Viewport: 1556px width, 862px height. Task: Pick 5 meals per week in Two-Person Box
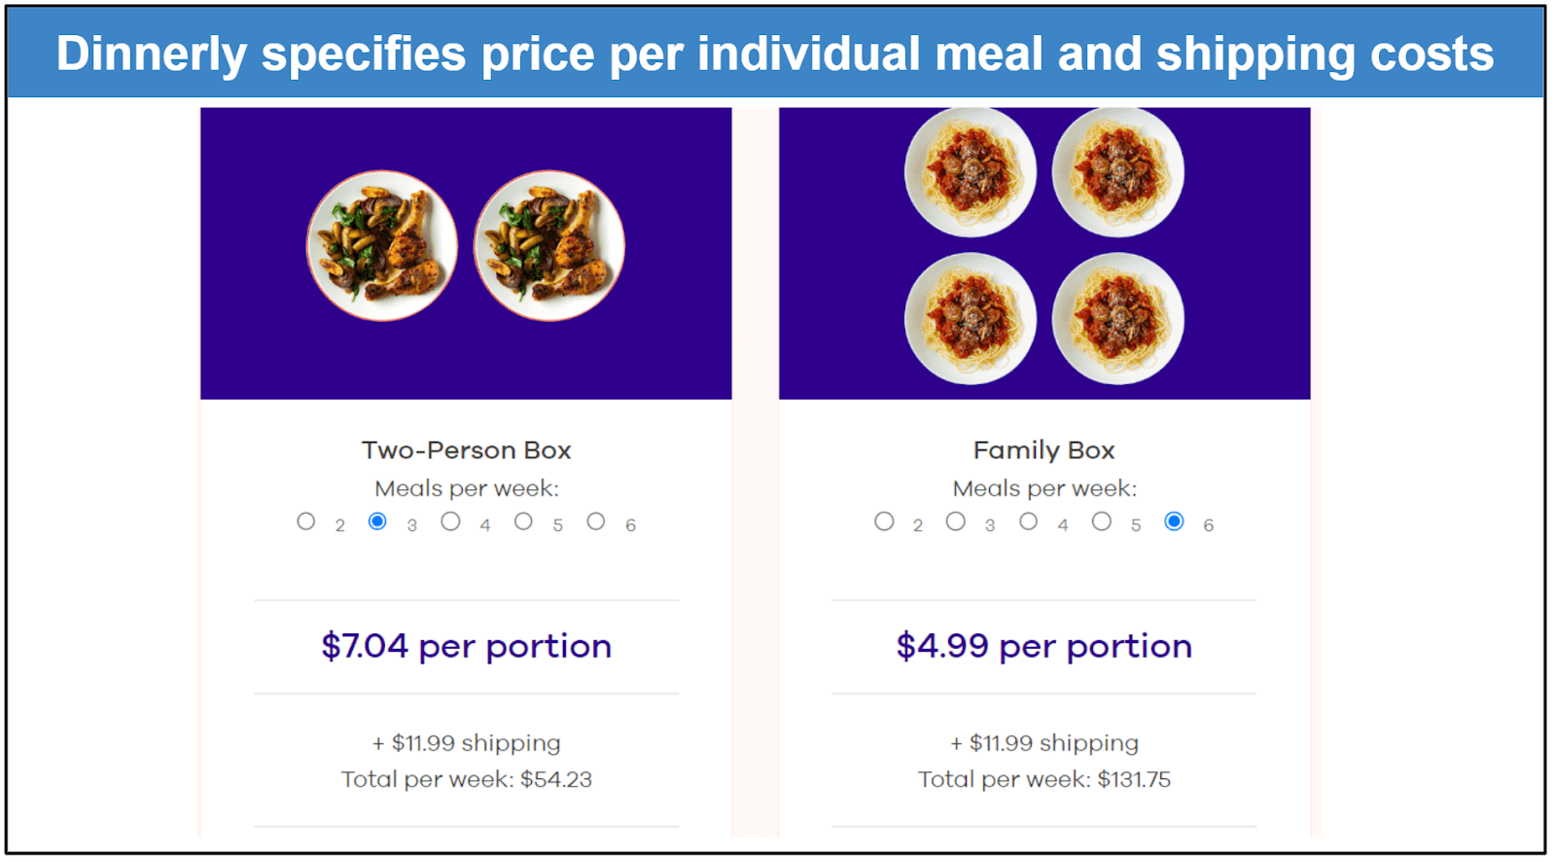(523, 521)
